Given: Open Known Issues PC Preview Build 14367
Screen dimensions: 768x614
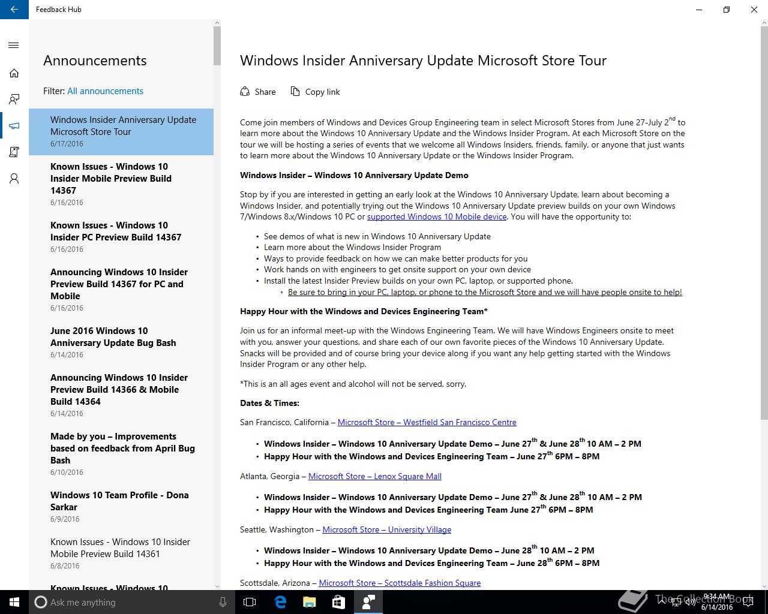Looking at the screenshot, I should 121,237.
